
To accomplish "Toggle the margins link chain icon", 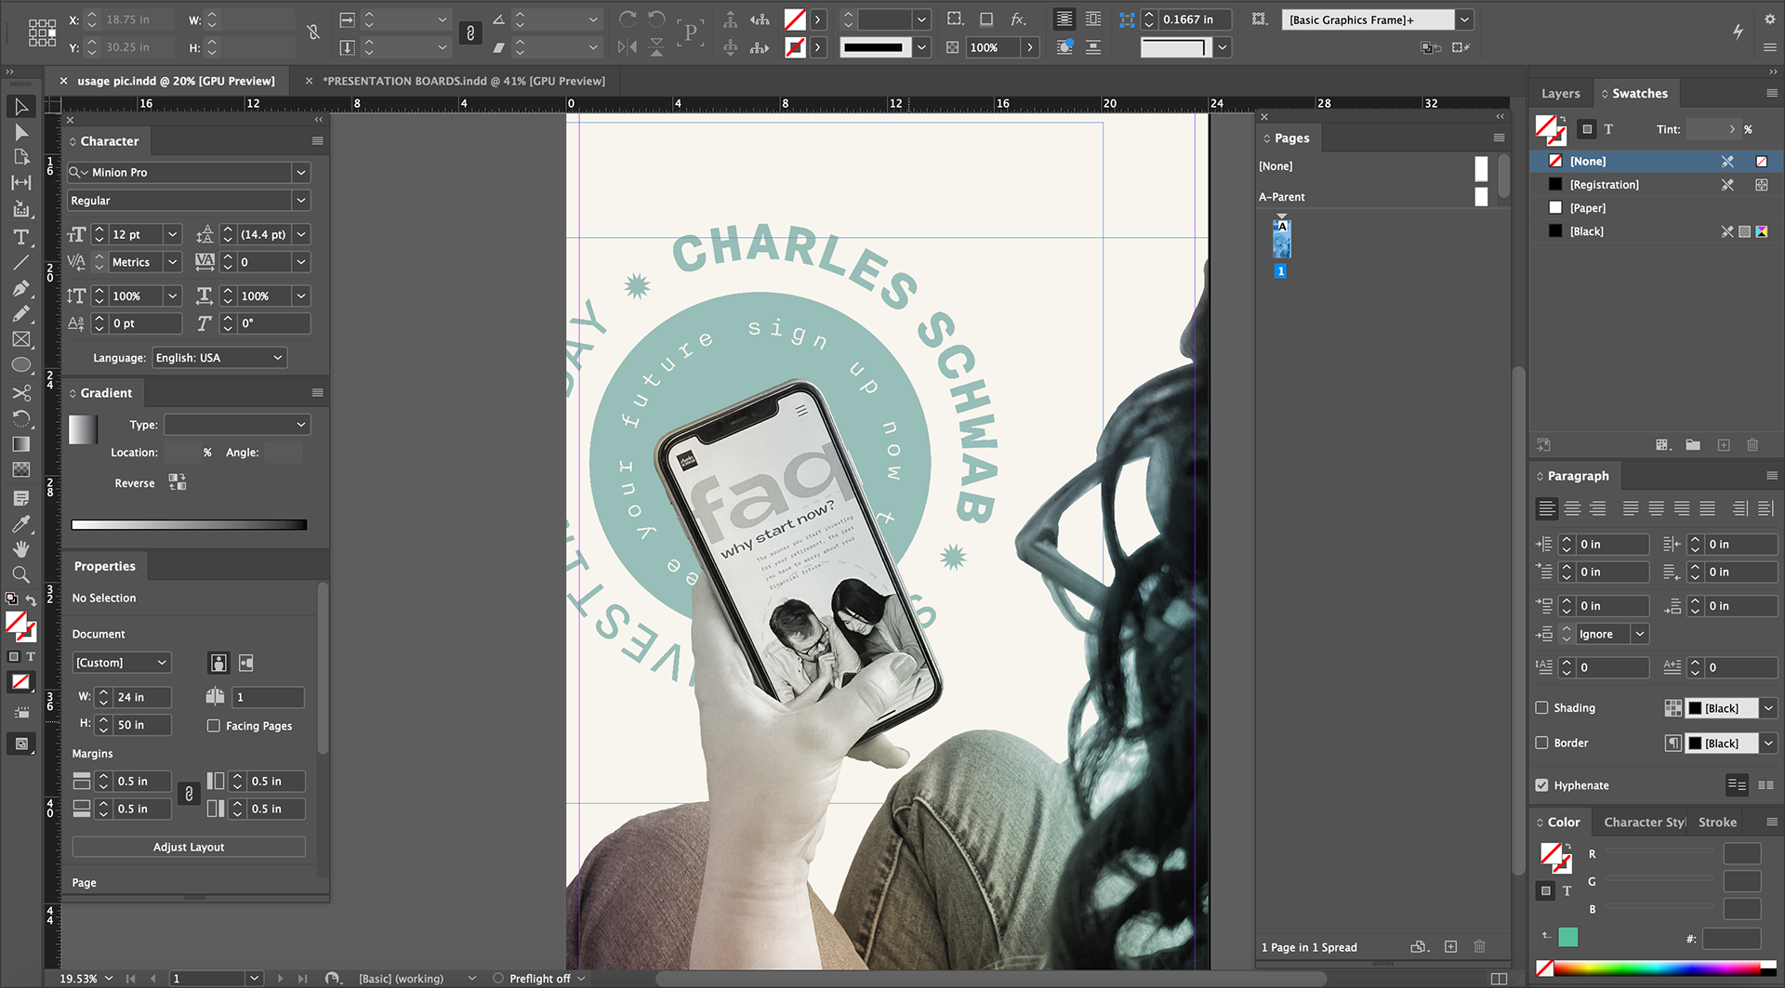I will click(190, 795).
